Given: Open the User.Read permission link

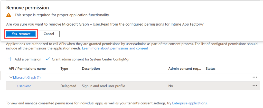Looking at the screenshot, I should tap(24, 86).
